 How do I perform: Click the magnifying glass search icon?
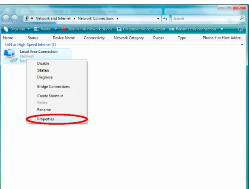tap(242, 18)
